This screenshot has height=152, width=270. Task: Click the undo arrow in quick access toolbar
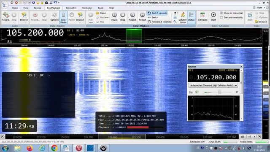coord(55,3)
